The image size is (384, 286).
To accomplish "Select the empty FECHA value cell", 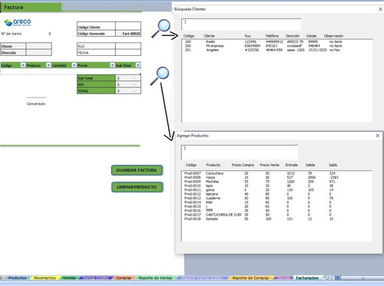I will [x=128, y=52].
